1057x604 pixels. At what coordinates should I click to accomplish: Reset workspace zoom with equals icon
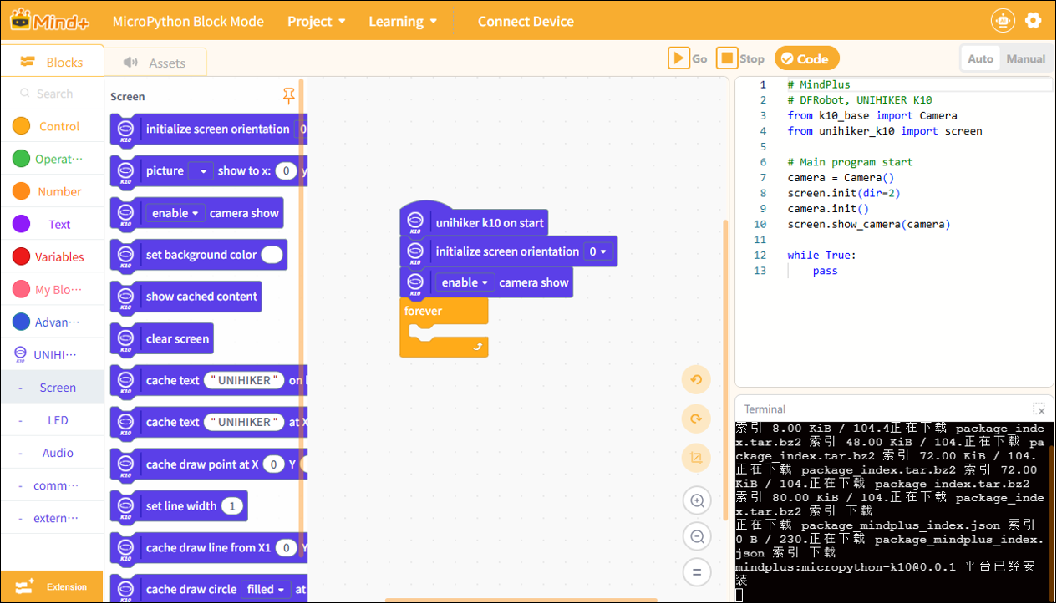(696, 572)
